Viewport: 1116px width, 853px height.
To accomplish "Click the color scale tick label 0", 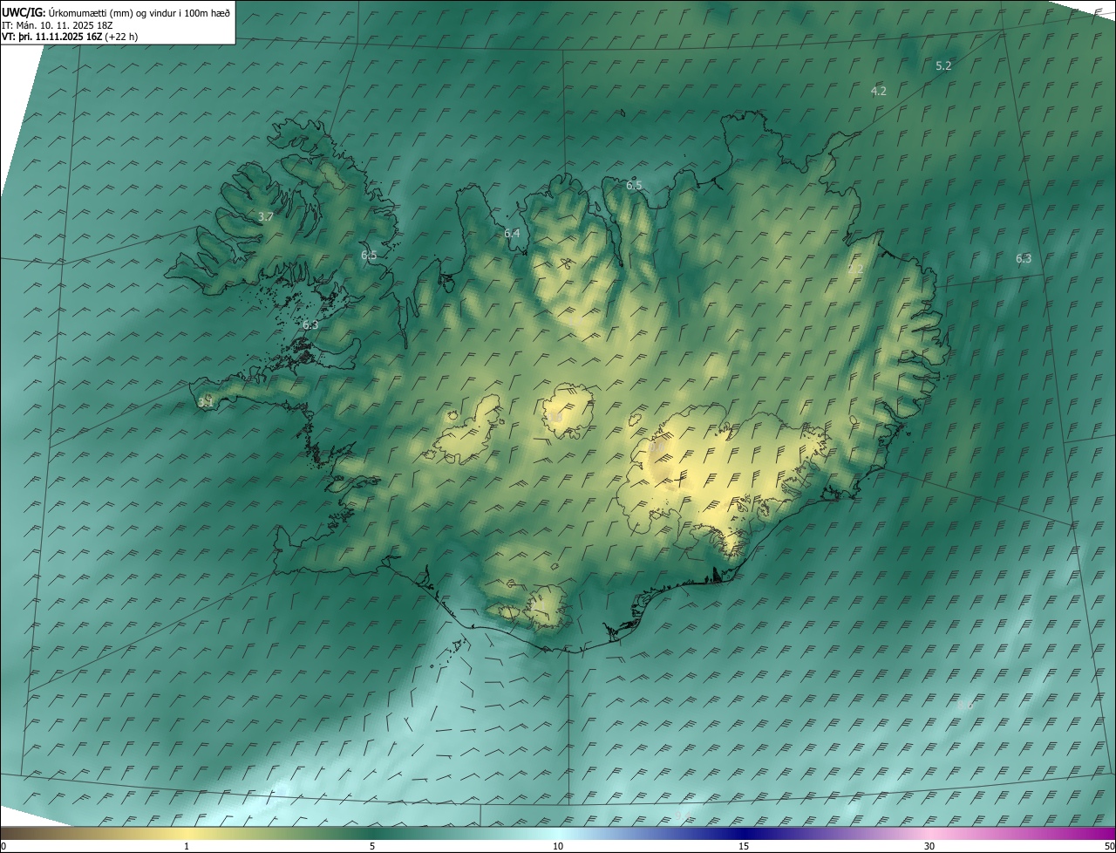I will point(3,846).
